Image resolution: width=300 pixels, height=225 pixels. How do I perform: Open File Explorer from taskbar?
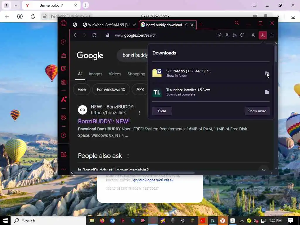[92, 221]
